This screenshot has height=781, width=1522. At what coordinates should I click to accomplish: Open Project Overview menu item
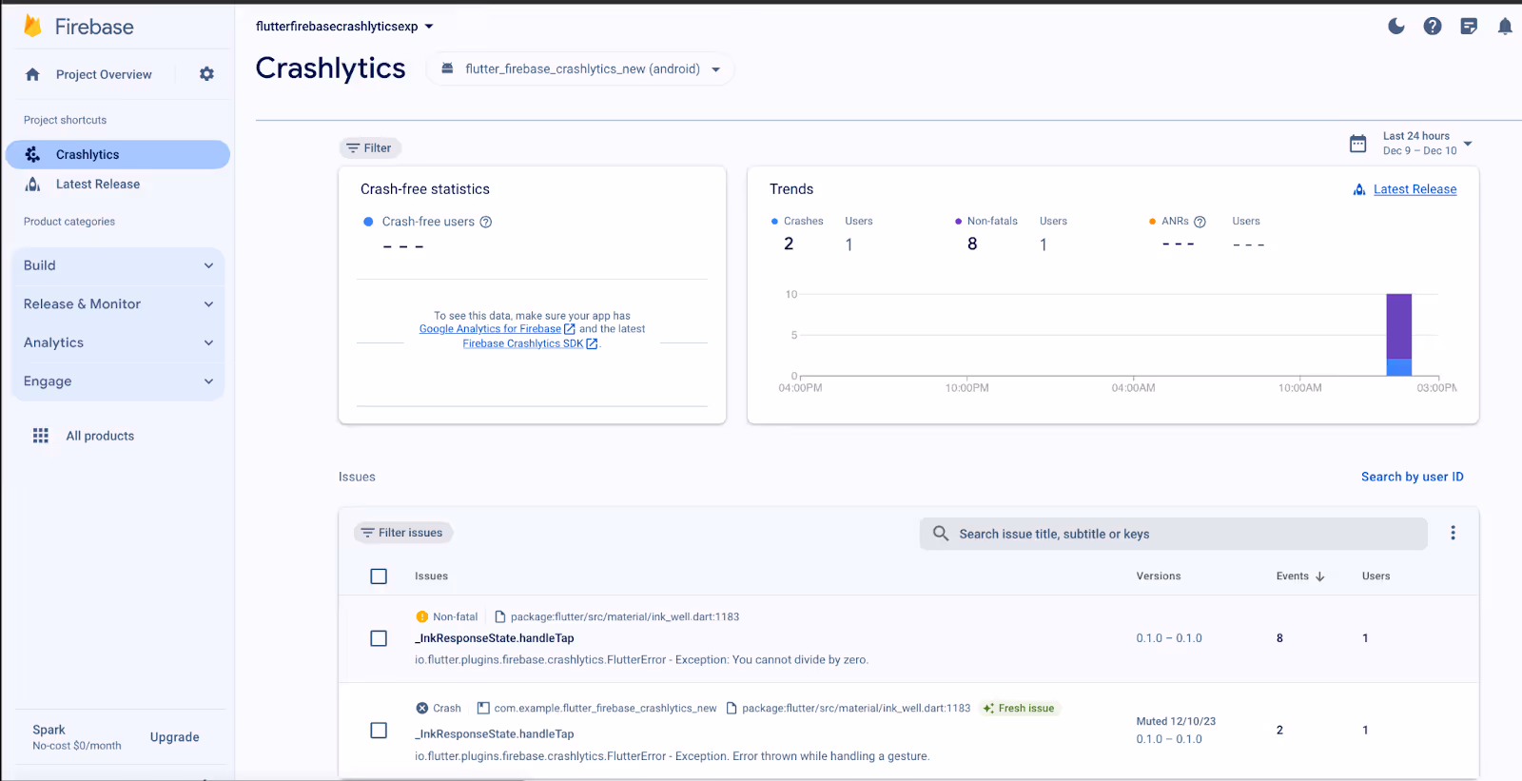click(x=104, y=74)
